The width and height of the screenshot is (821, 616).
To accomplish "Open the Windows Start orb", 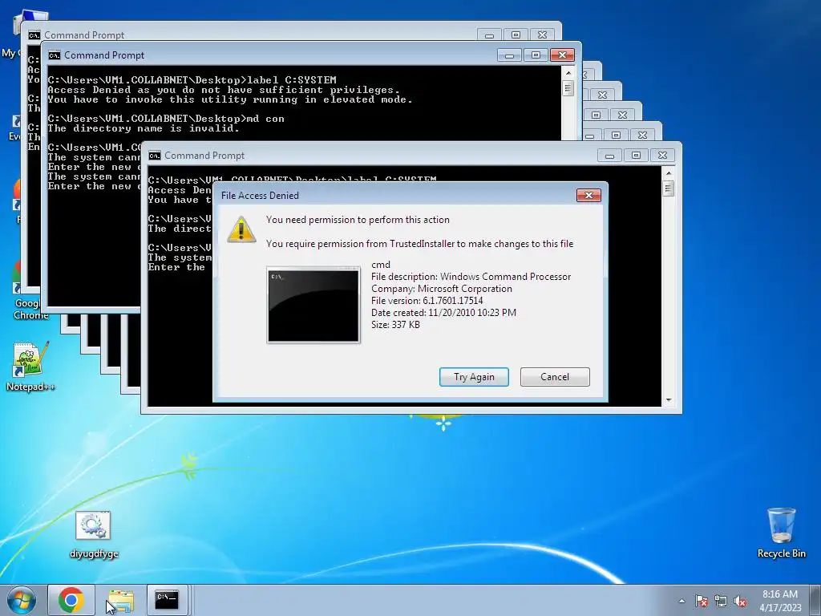I will click(x=22, y=600).
